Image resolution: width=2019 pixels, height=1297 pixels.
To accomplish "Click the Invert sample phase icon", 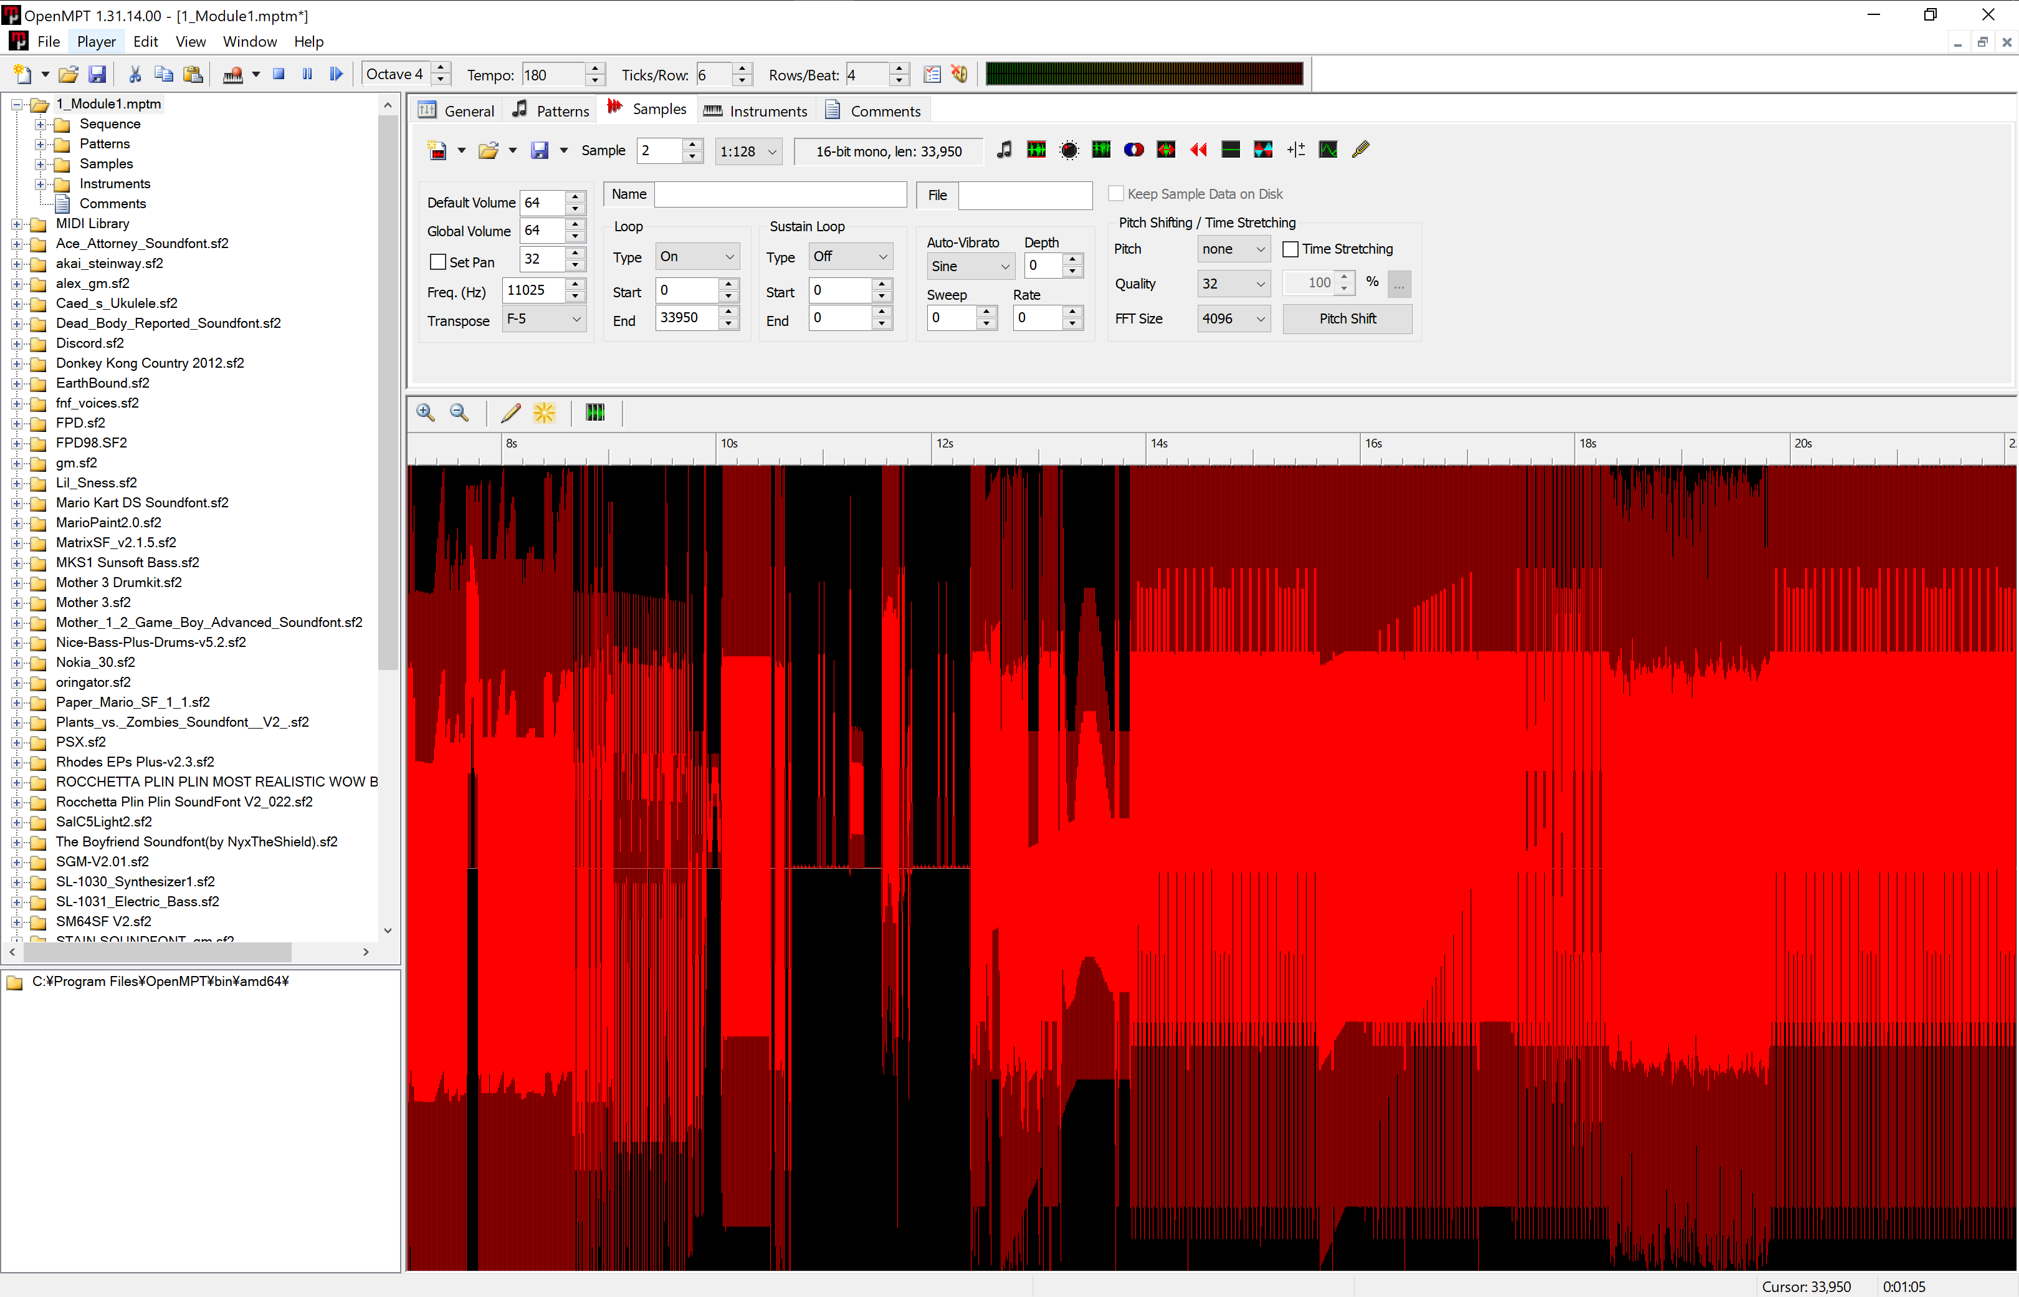I will pyautogui.click(x=1264, y=150).
